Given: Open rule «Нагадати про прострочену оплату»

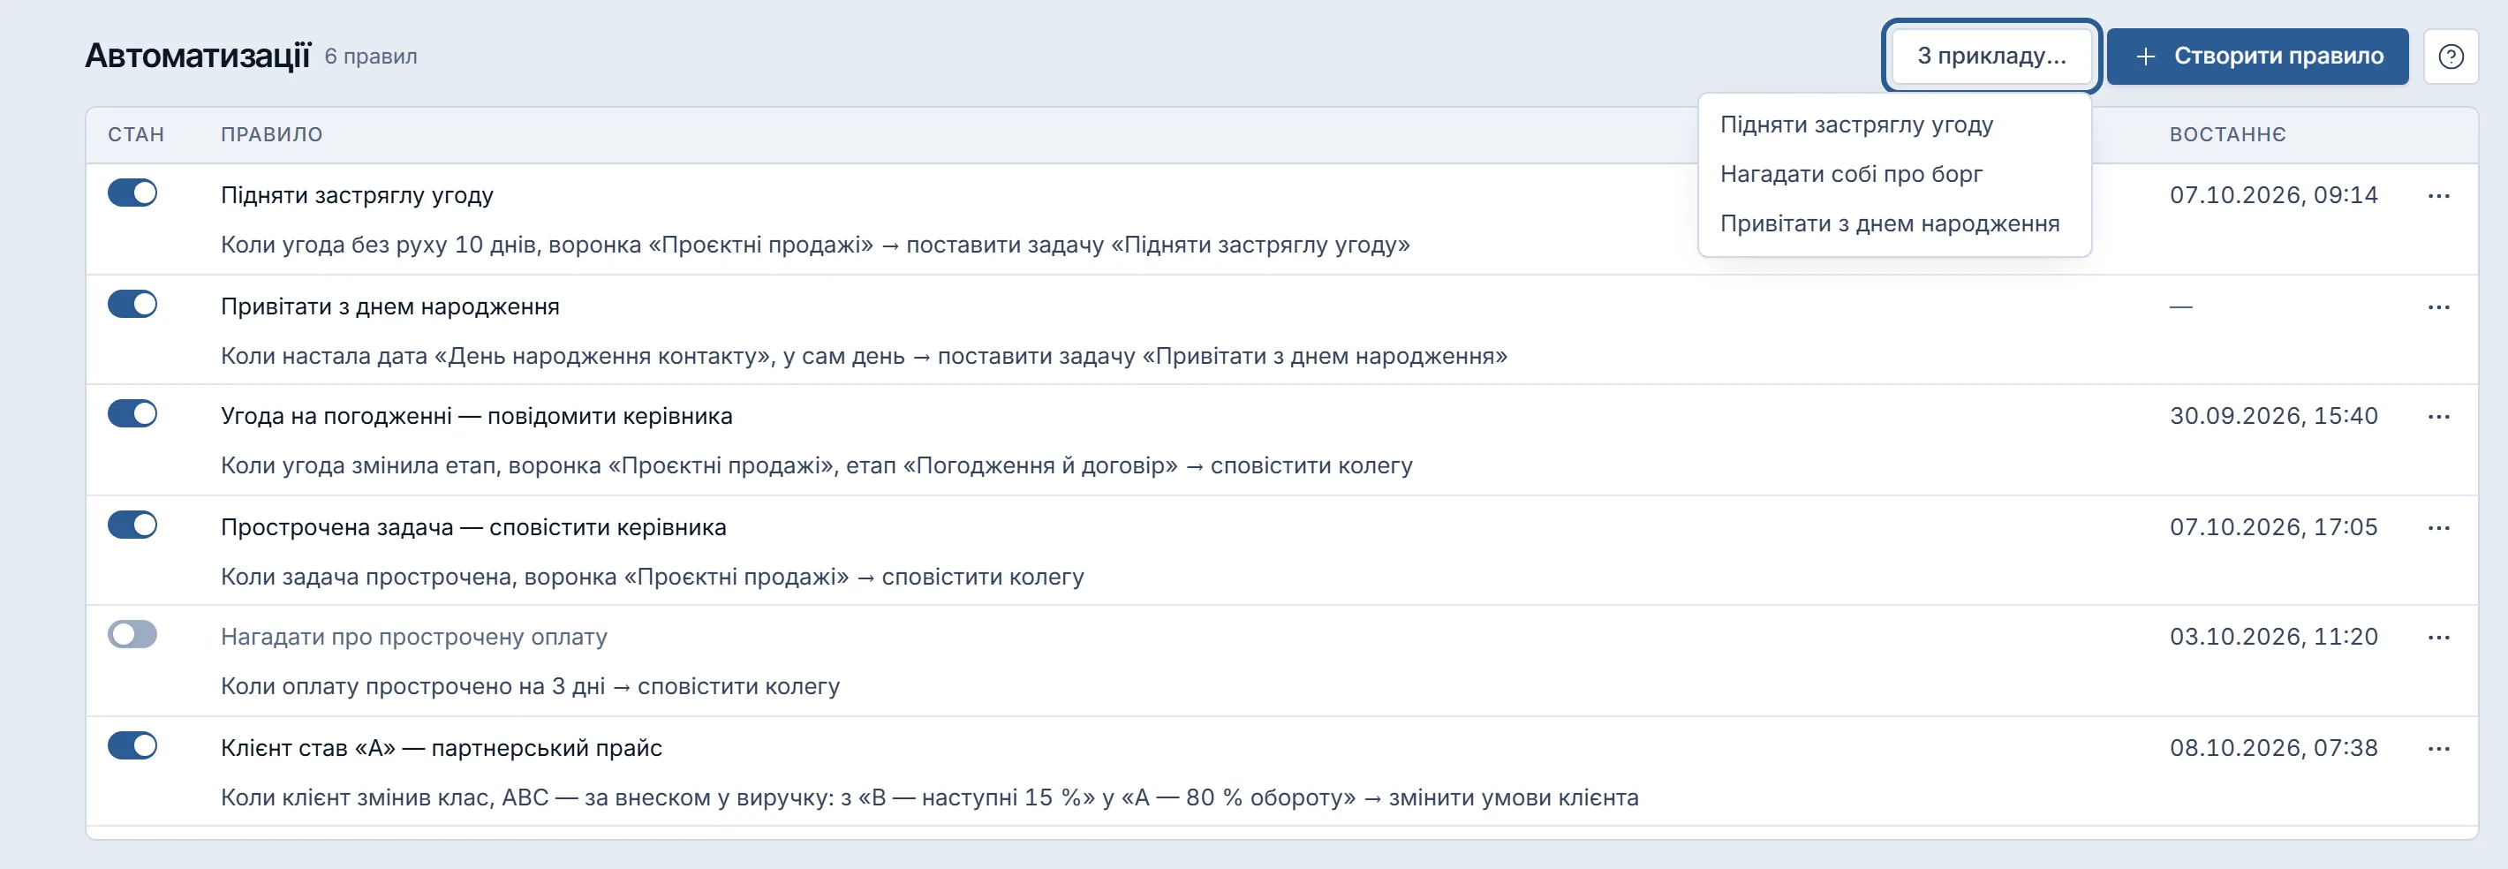Looking at the screenshot, I should [x=414, y=638].
